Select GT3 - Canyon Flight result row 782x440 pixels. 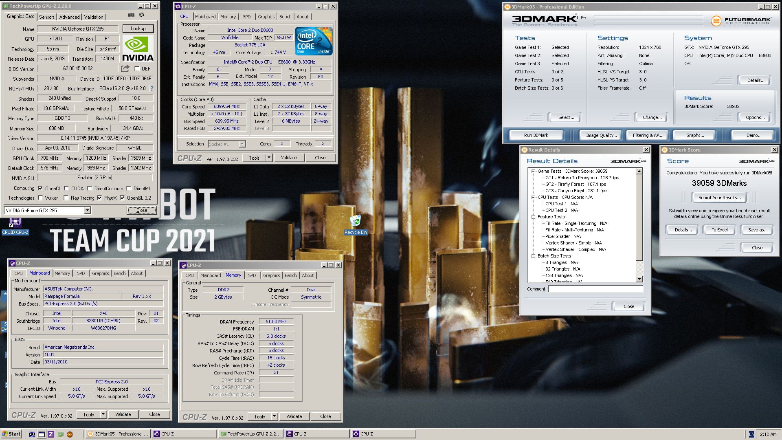[x=576, y=191]
